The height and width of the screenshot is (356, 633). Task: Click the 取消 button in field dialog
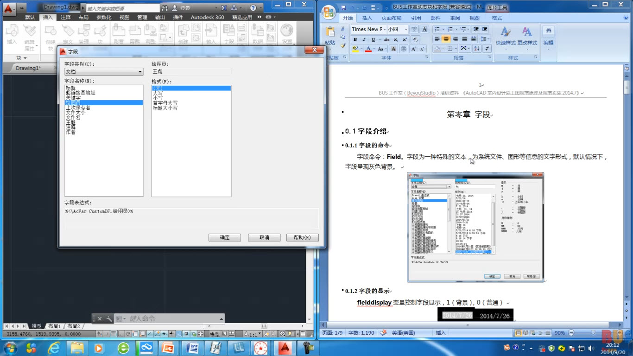264,237
